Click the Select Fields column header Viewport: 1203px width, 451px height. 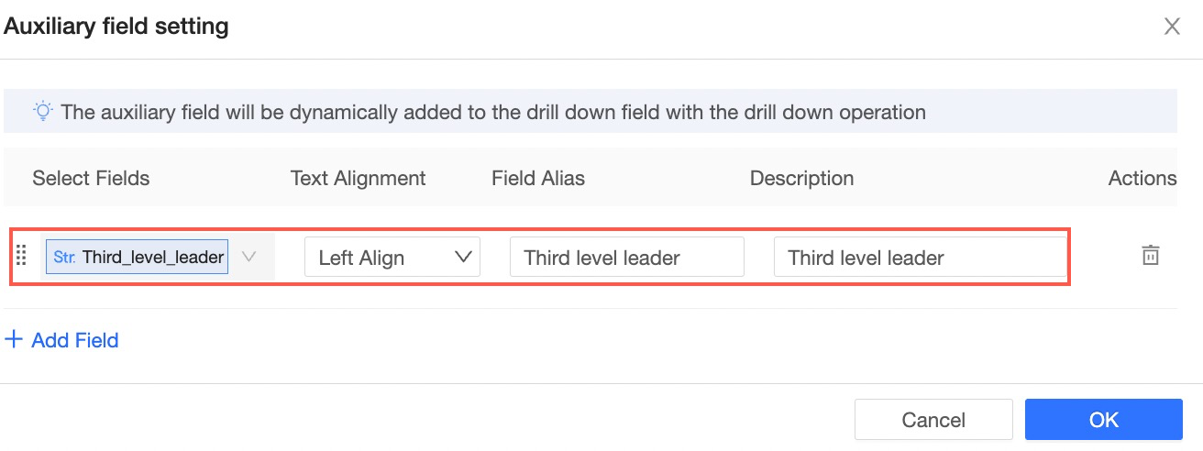tap(91, 178)
